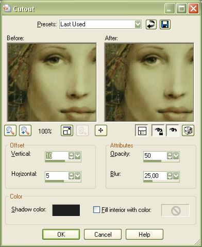This screenshot has width=202, height=247.
Task: Click the black Shadow color swatch
Action: click(66, 210)
